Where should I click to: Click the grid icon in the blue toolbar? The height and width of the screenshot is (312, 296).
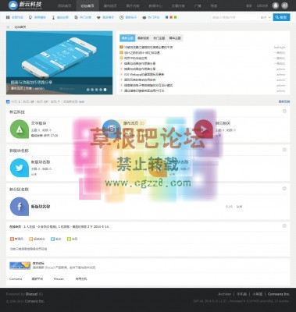click(8, 17)
